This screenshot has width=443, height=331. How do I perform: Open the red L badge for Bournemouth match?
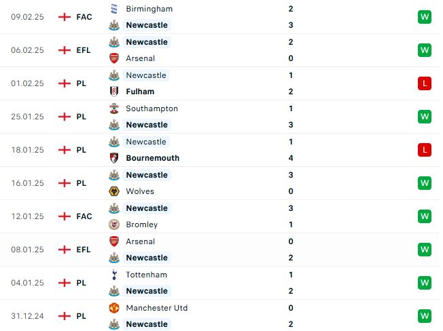(425, 150)
